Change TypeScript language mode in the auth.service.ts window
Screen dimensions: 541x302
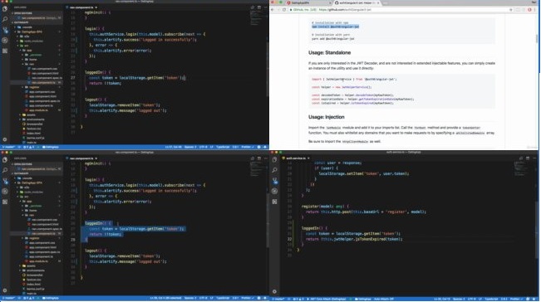point(492,299)
